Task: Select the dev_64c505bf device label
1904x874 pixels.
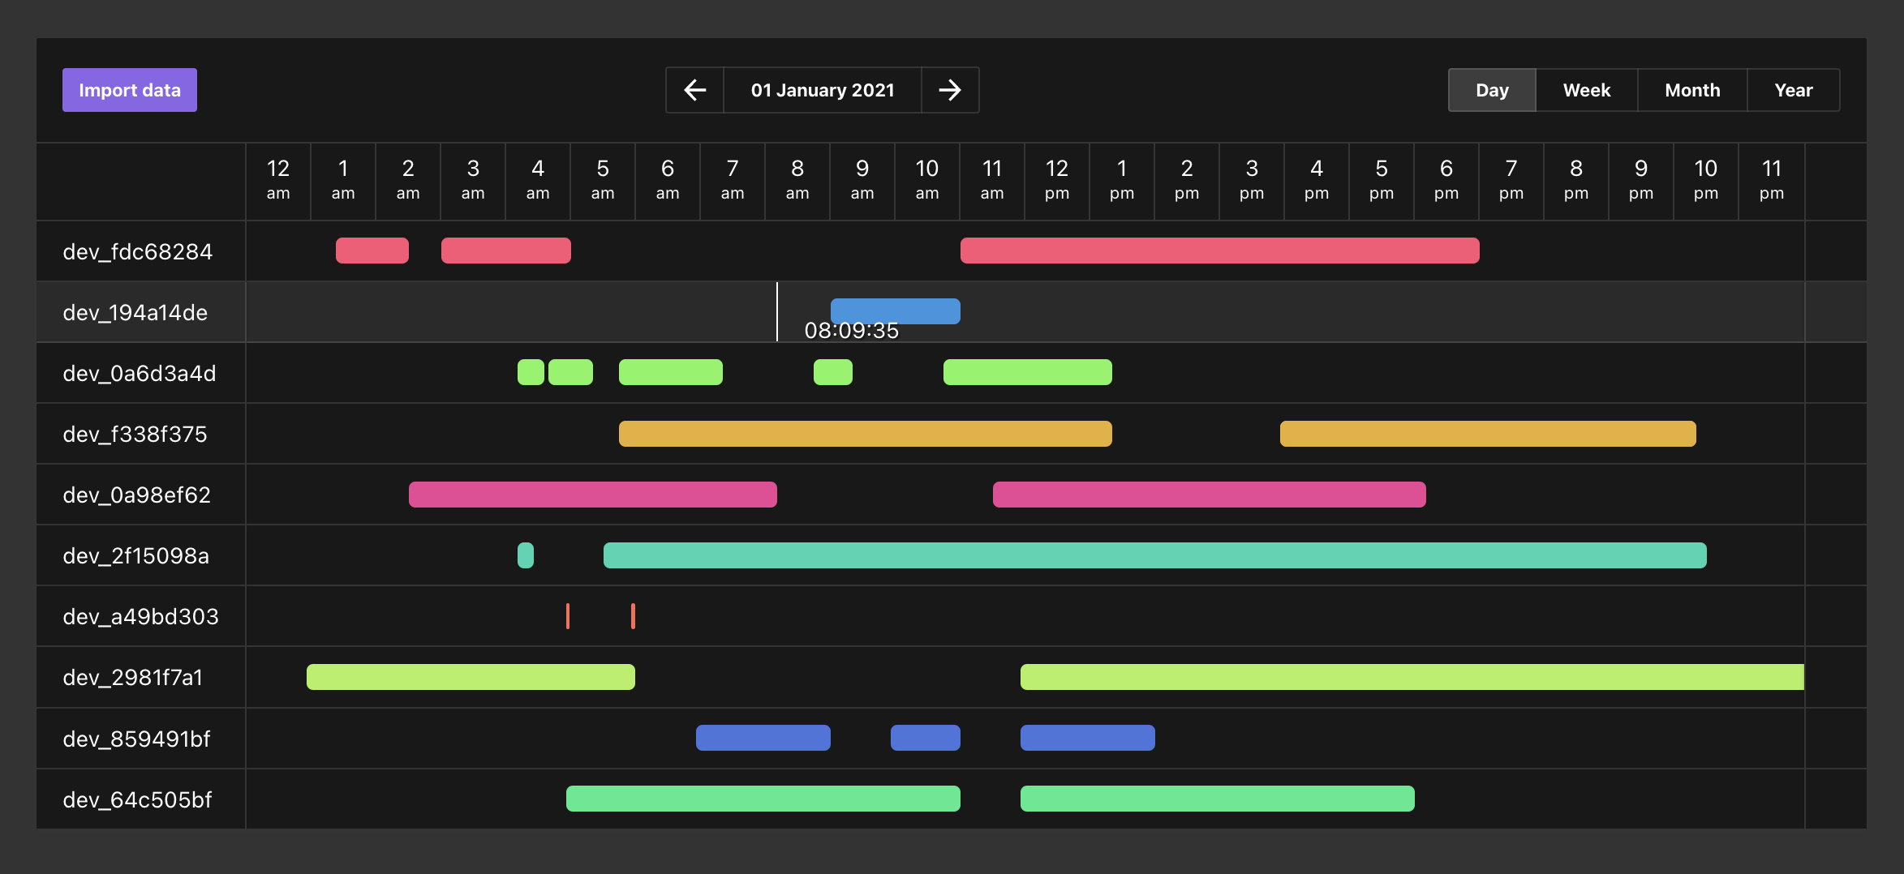Action: click(137, 799)
